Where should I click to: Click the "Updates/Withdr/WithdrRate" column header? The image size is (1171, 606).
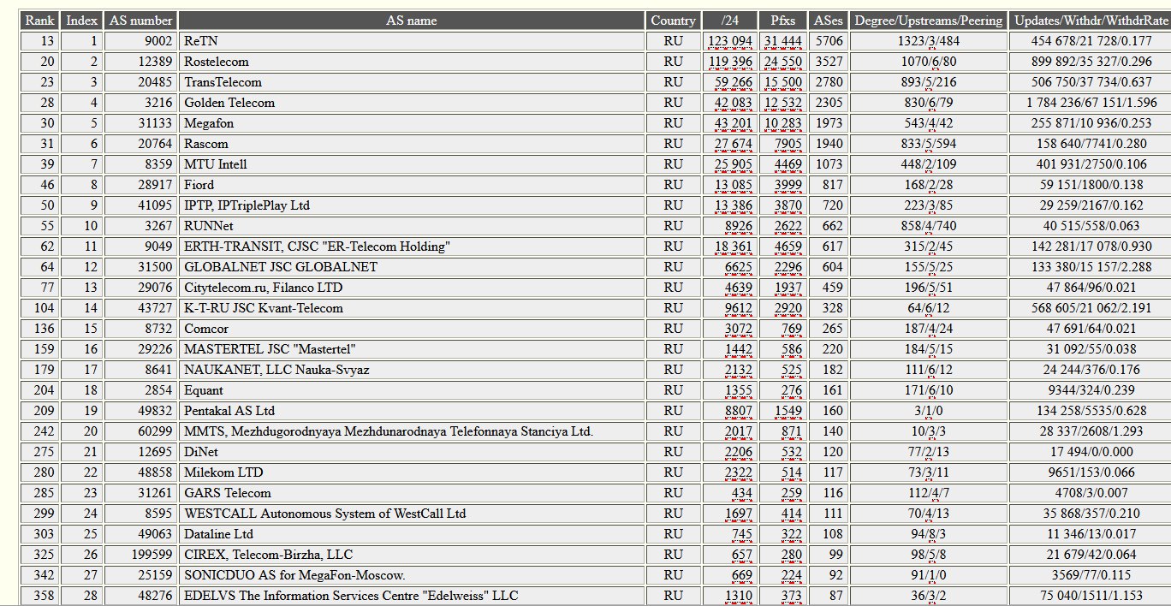pyautogui.click(x=1091, y=21)
